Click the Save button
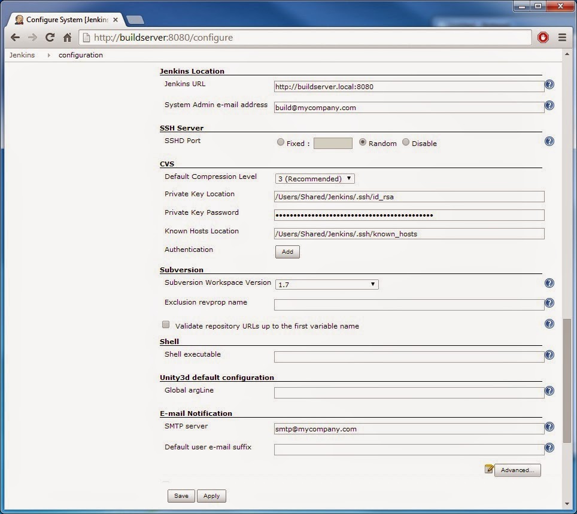The image size is (577, 514). pos(181,495)
